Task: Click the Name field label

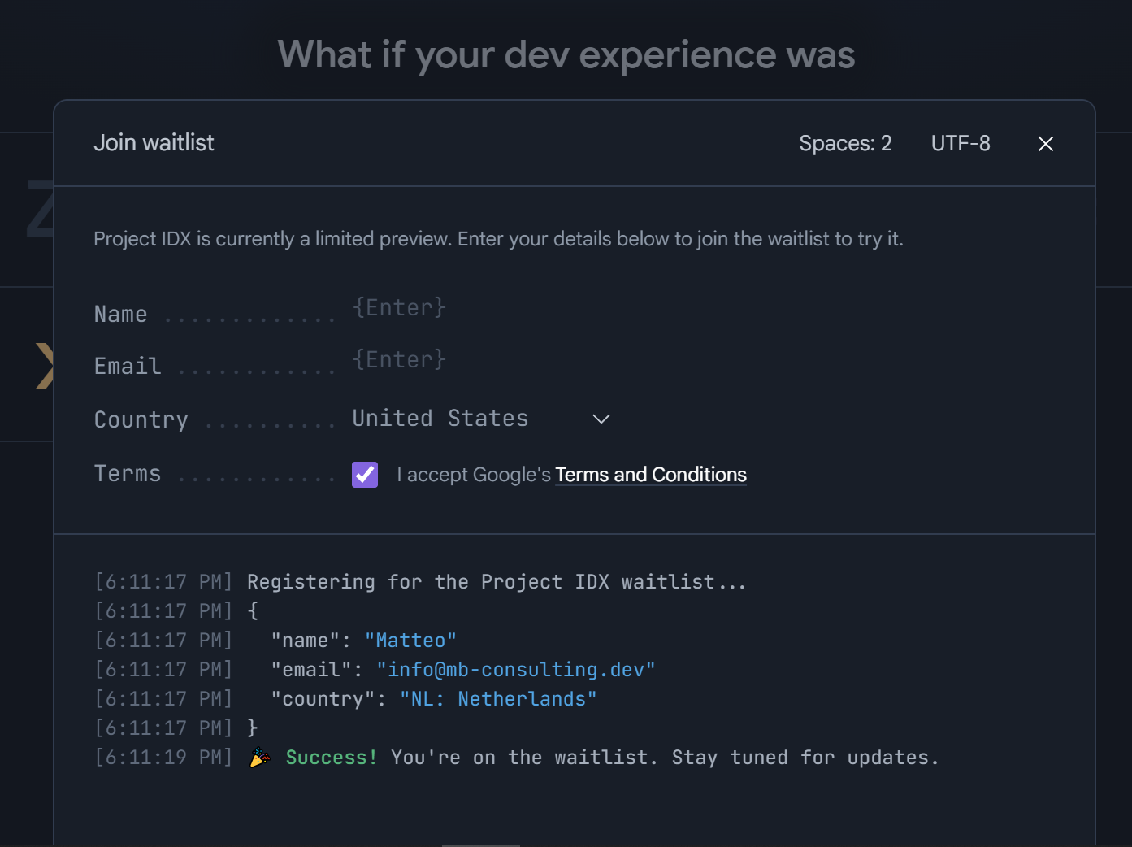Action: [x=120, y=315]
